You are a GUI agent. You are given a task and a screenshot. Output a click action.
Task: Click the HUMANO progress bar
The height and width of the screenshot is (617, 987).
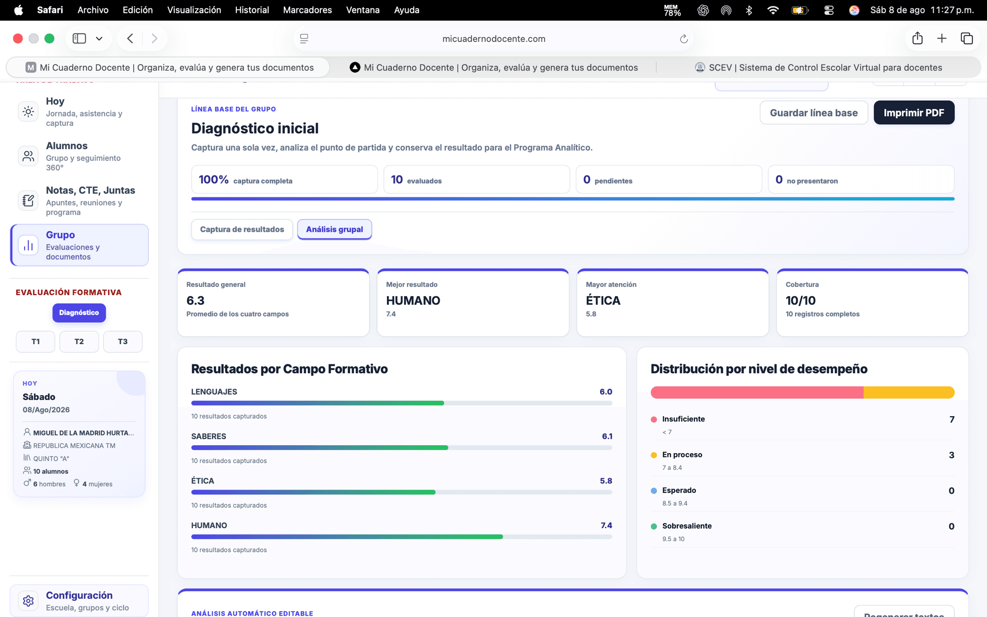point(402,537)
